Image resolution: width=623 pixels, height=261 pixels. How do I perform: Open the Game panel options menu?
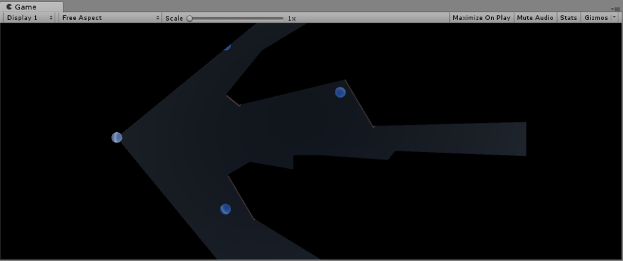[x=616, y=9]
